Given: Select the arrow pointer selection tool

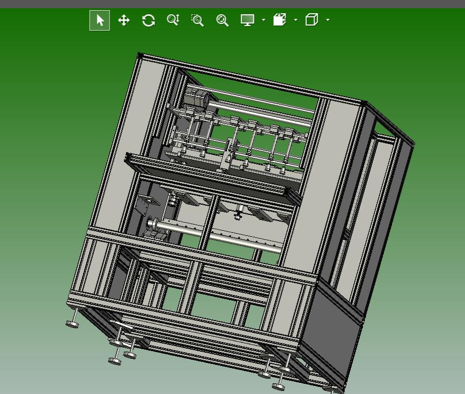Looking at the screenshot, I should tap(99, 20).
